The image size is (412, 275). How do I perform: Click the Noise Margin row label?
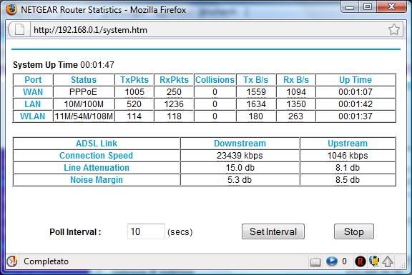pyautogui.click(x=97, y=180)
